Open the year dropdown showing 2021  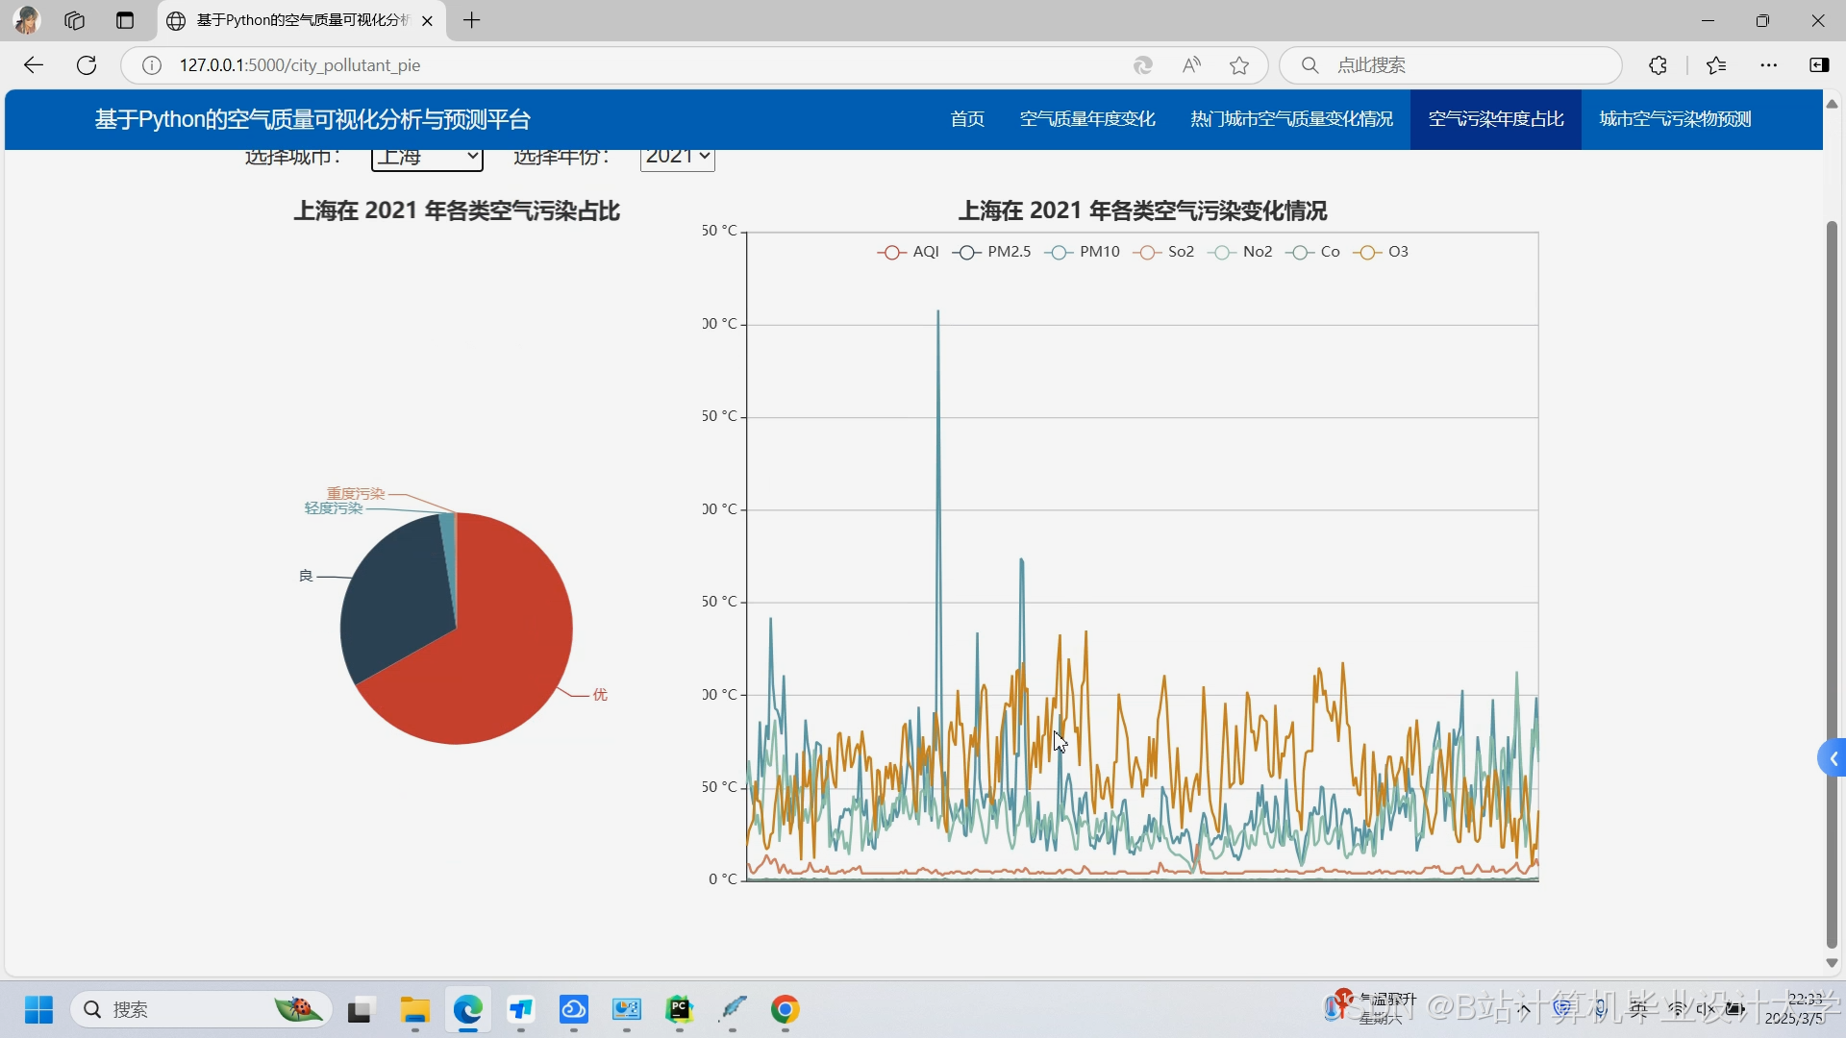[x=677, y=157]
